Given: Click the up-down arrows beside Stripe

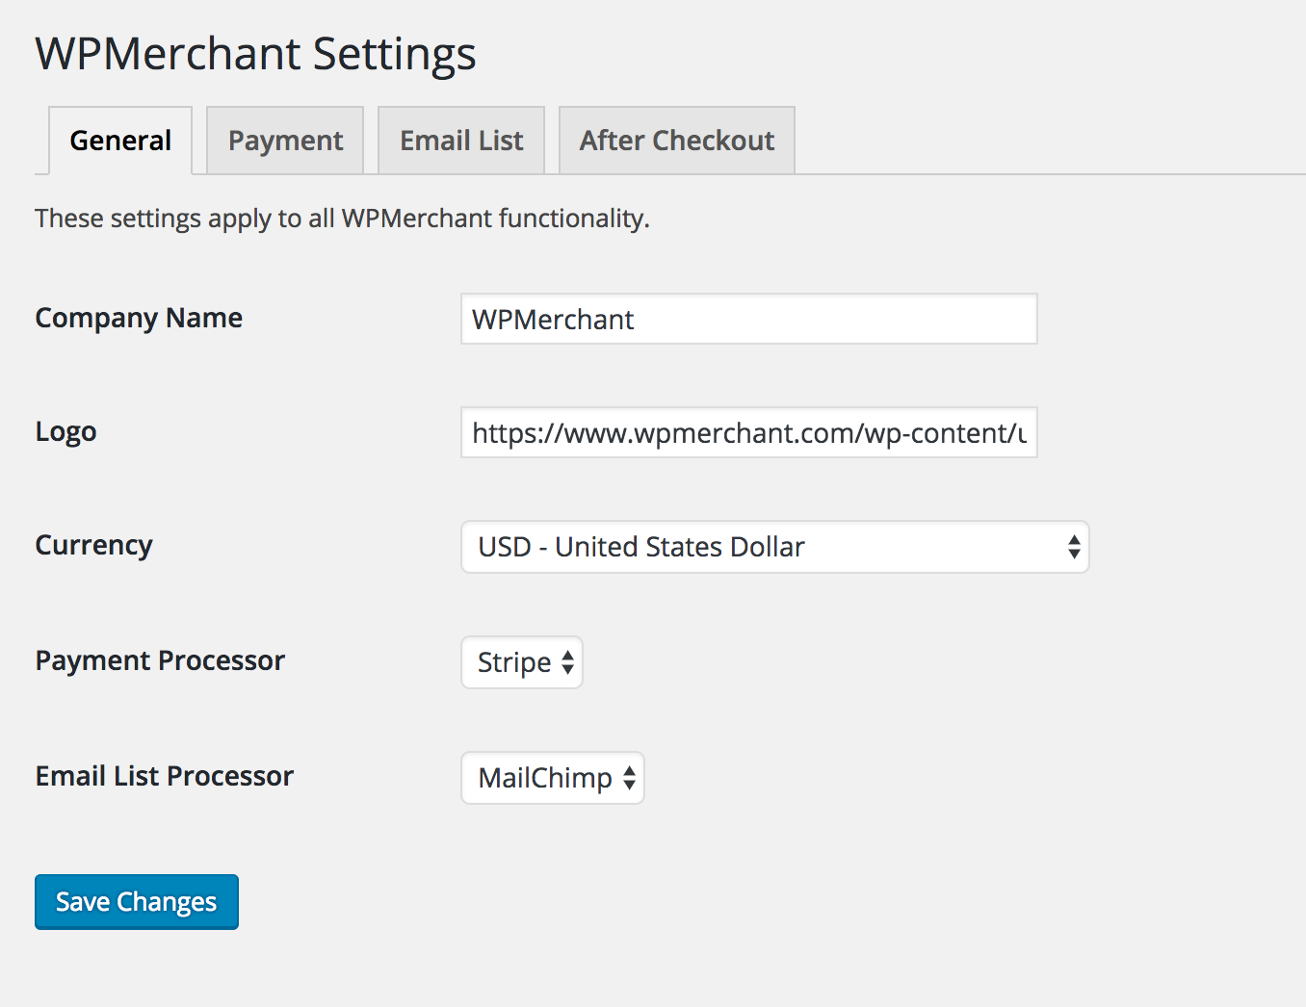Looking at the screenshot, I should point(568,662).
